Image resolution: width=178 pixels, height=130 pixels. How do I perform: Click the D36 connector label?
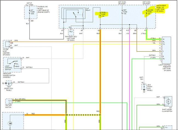(12, 43)
